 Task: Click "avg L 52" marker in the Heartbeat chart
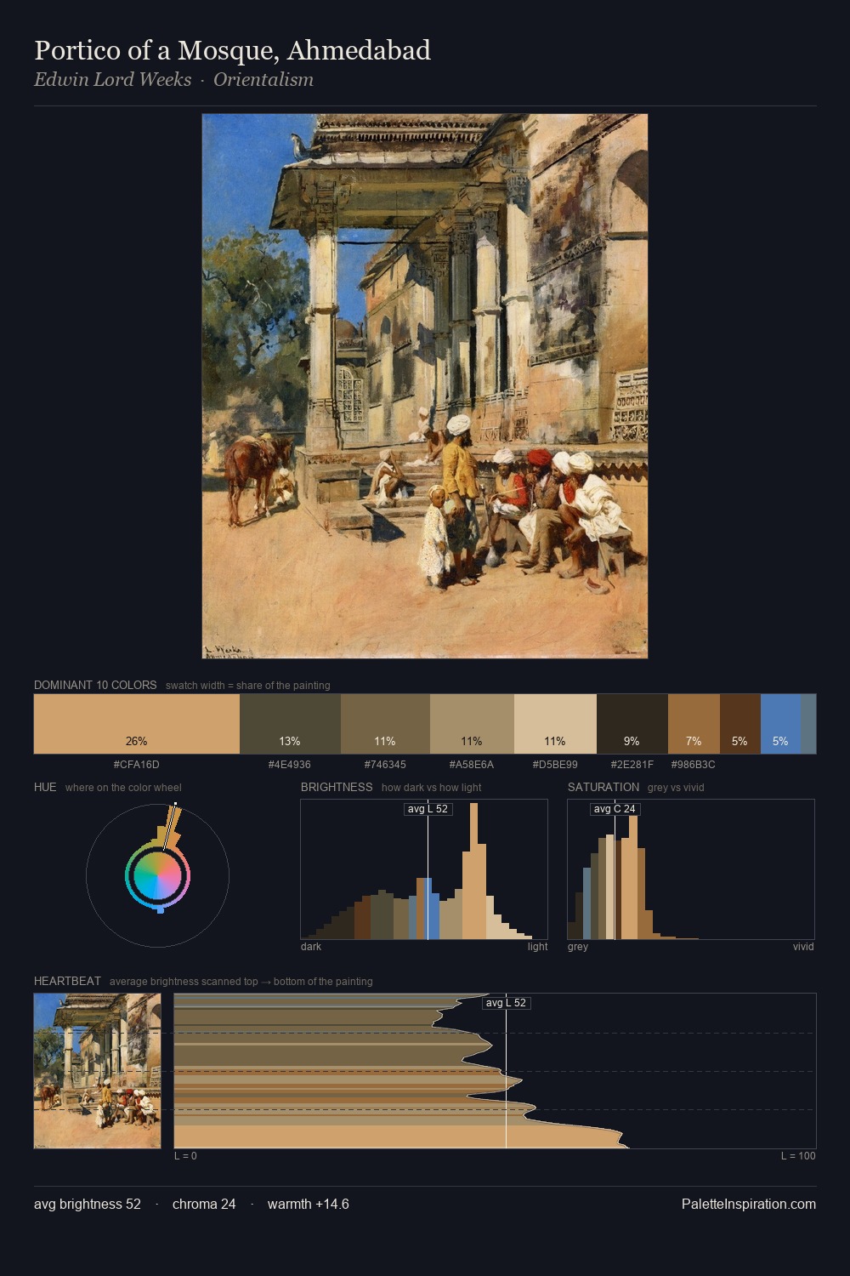[x=506, y=1003]
